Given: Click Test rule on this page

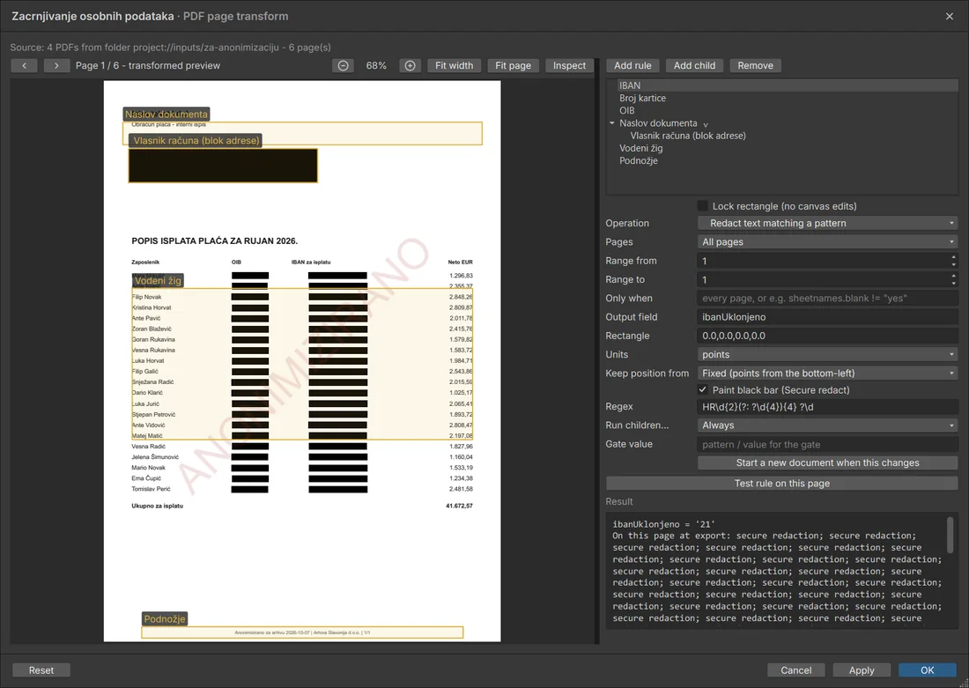Looking at the screenshot, I should click(x=781, y=484).
